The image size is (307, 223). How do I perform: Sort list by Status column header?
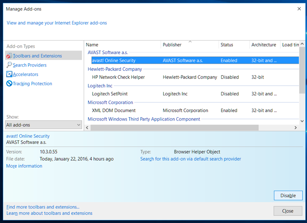(234, 44)
